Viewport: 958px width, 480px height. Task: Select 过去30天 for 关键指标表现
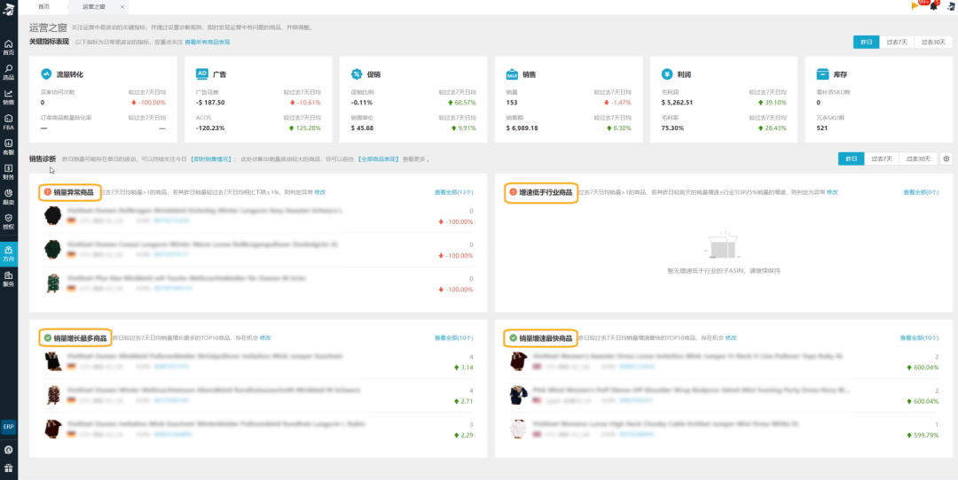click(933, 43)
